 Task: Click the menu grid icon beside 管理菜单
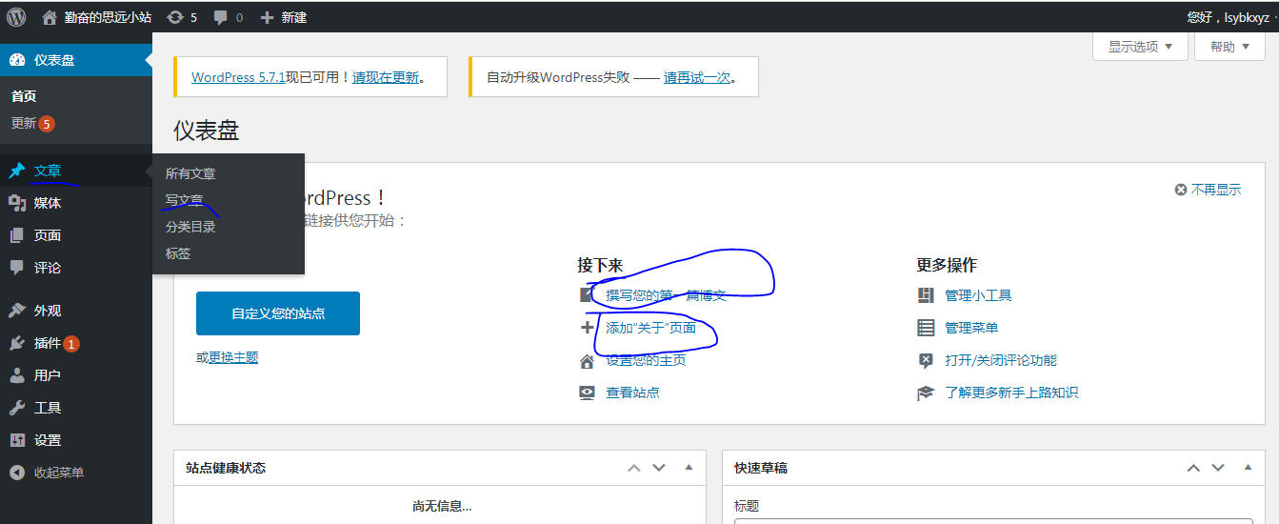coord(926,328)
